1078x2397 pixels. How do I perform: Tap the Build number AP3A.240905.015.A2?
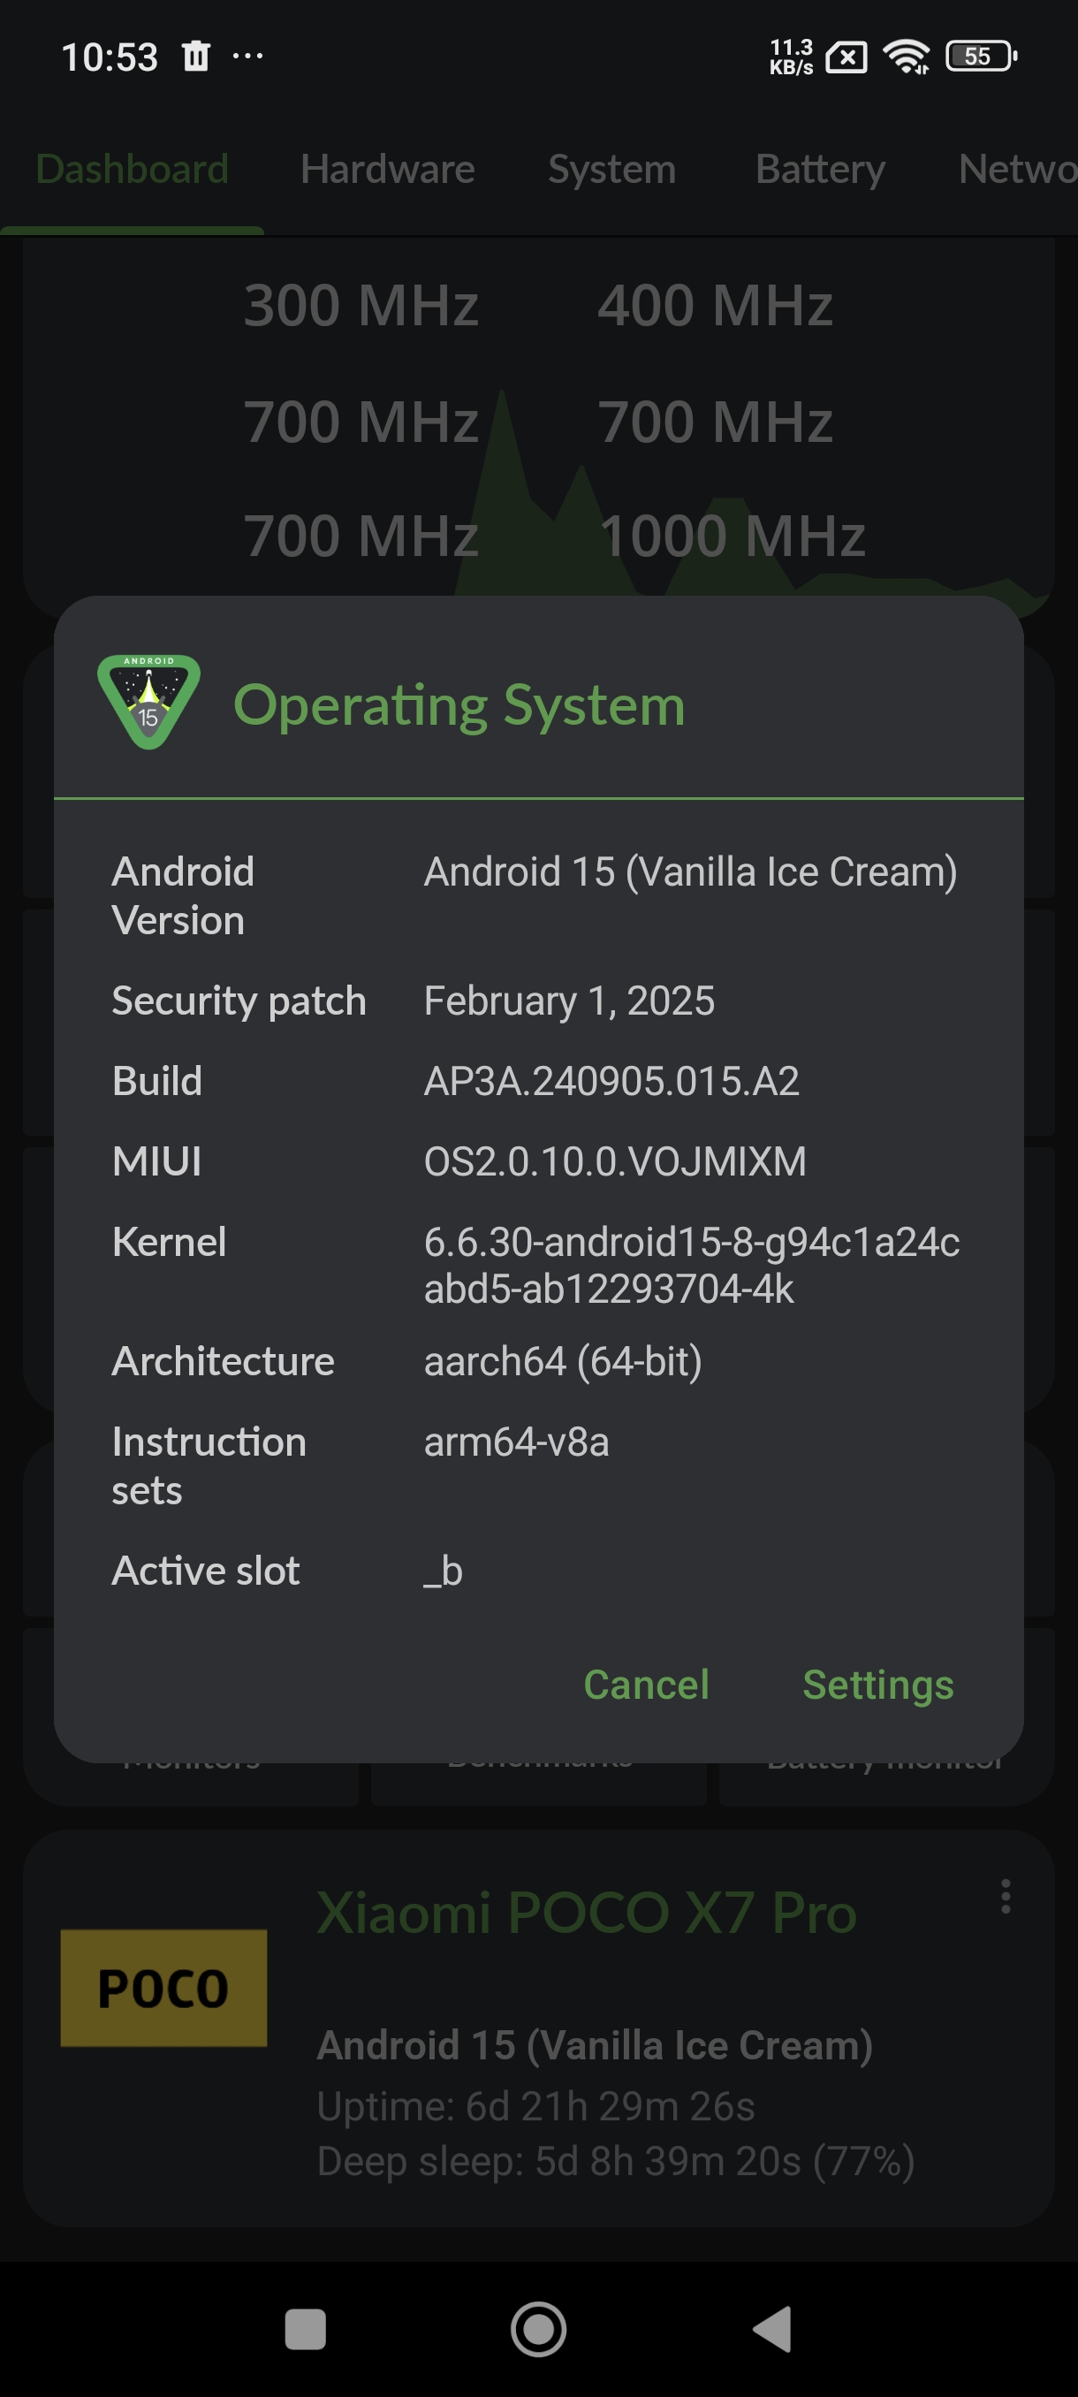coord(611,1081)
